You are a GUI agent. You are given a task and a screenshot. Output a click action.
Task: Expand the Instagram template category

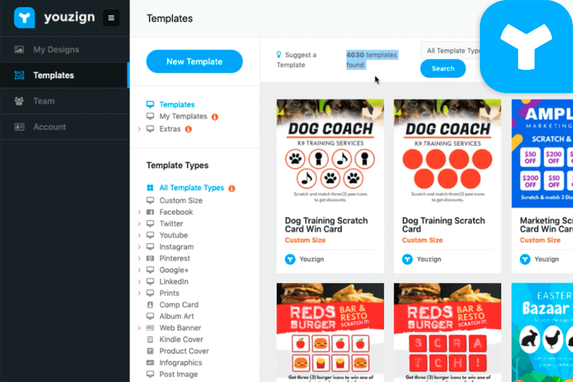coord(139,247)
